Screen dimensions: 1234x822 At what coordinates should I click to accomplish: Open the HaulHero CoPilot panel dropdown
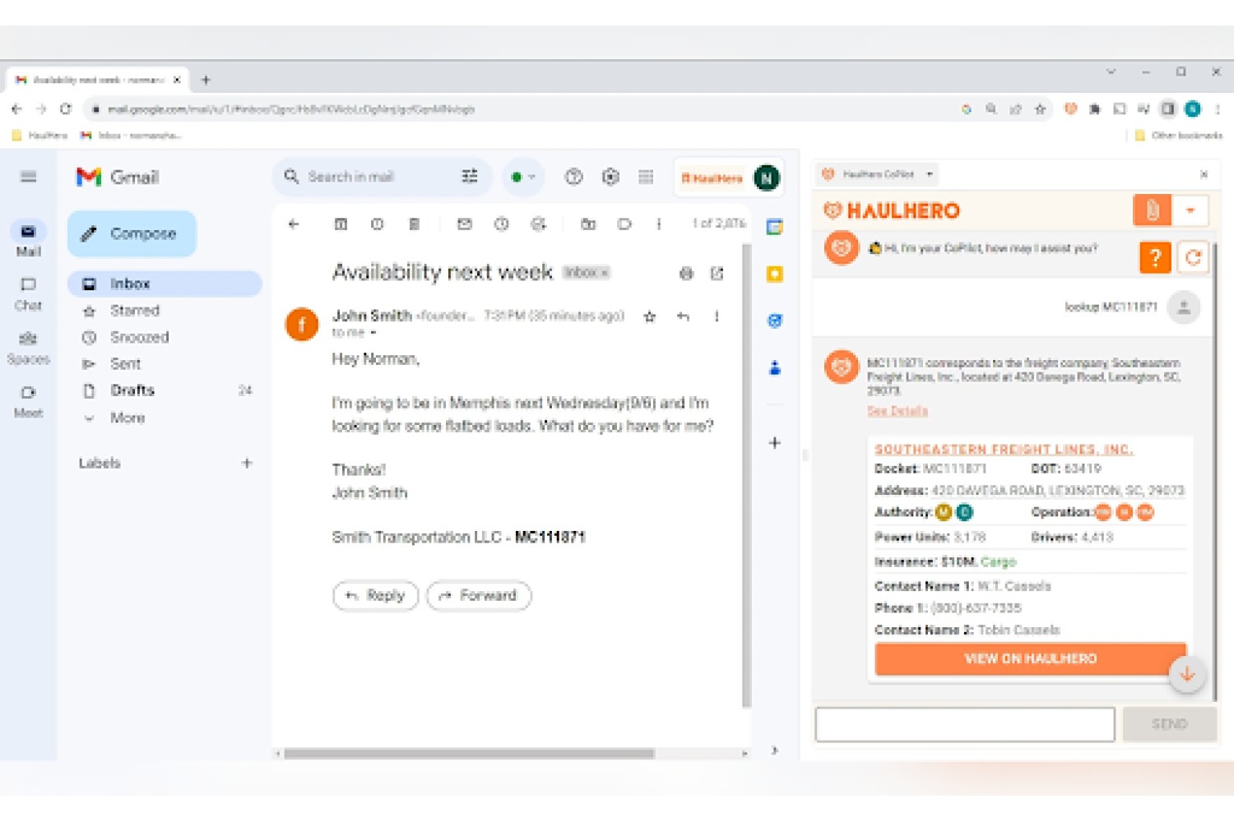point(930,174)
